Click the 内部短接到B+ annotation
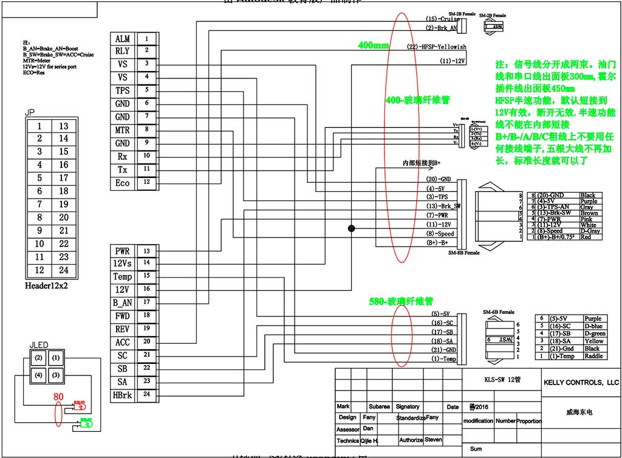 (421, 163)
